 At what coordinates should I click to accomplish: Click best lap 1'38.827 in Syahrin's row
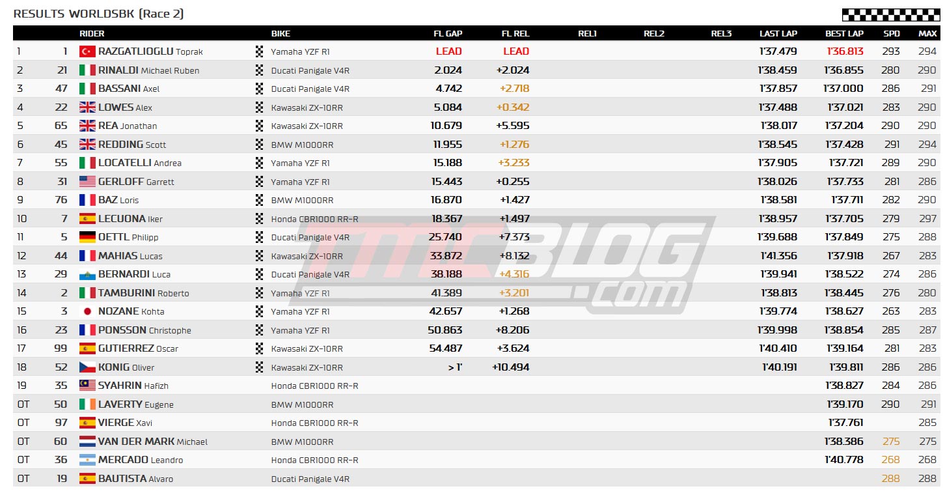(x=845, y=386)
